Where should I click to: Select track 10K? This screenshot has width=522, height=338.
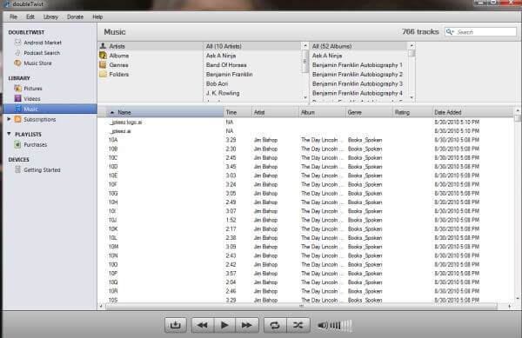113,229
